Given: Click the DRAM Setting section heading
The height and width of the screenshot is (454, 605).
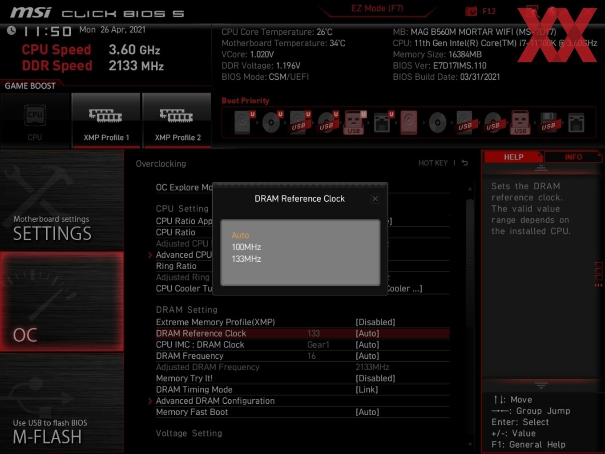Looking at the screenshot, I should click(x=186, y=309).
